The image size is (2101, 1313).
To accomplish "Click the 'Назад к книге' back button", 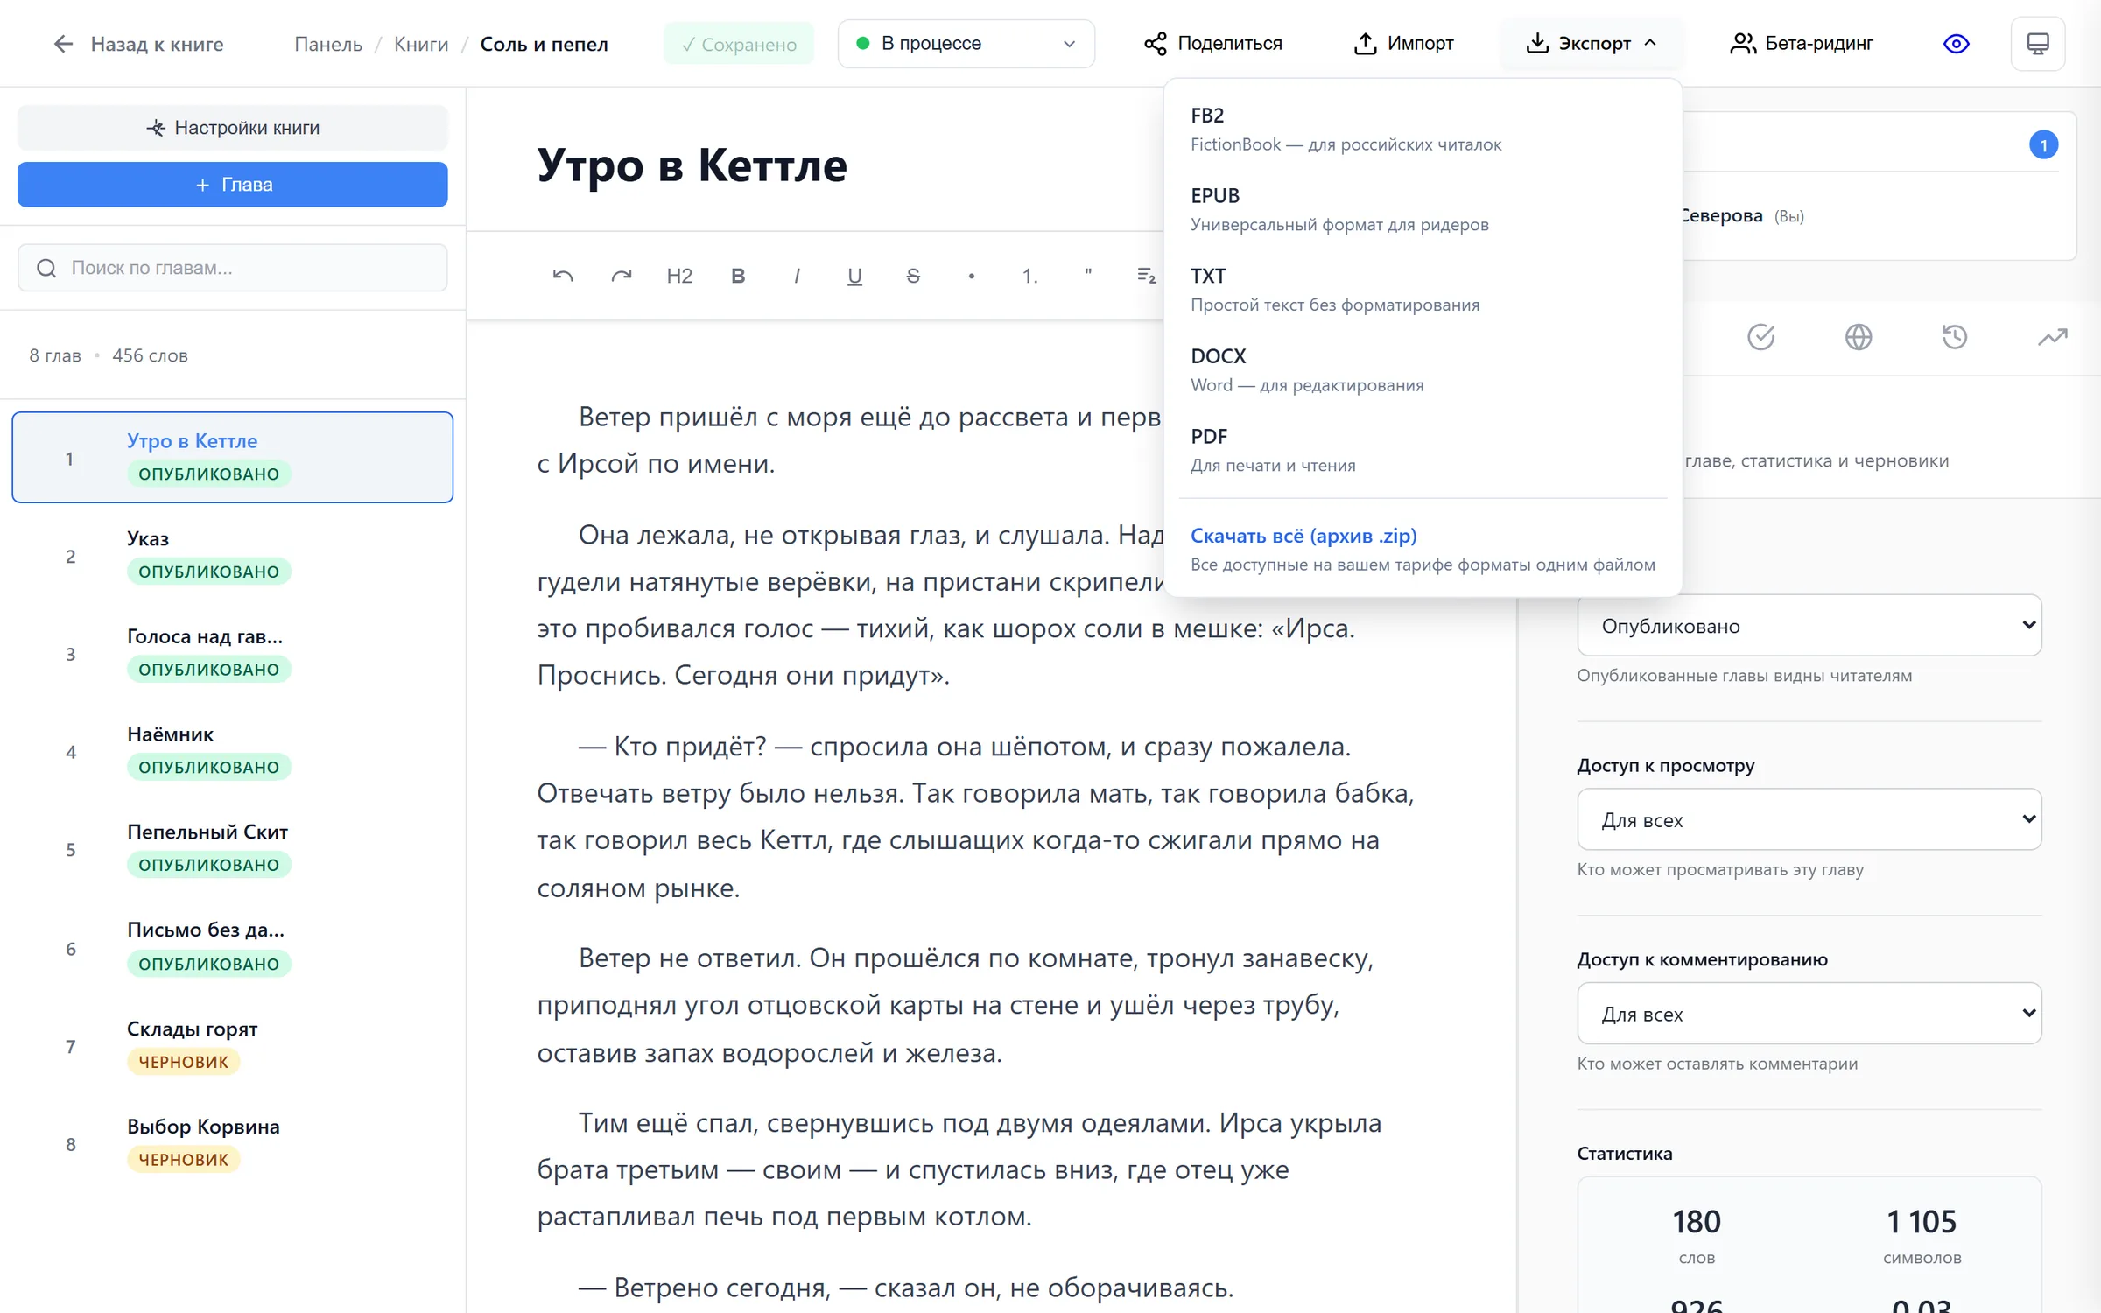I will coord(138,44).
